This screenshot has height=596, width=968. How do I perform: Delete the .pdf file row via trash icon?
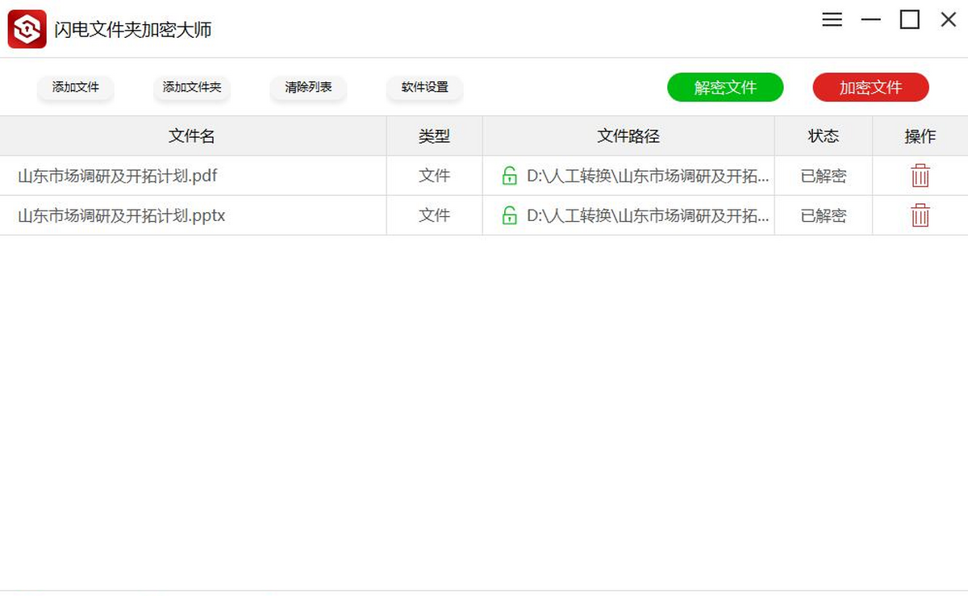[920, 176]
